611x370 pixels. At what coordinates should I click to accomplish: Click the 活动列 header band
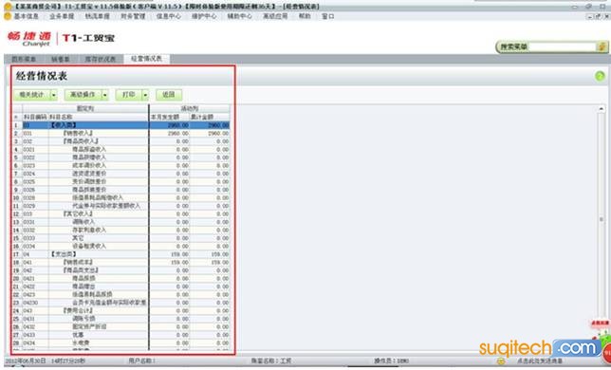click(190, 109)
